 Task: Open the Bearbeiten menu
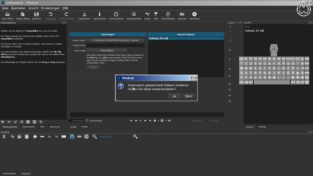pos(19,8)
